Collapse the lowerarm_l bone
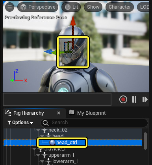 coord(42,161)
